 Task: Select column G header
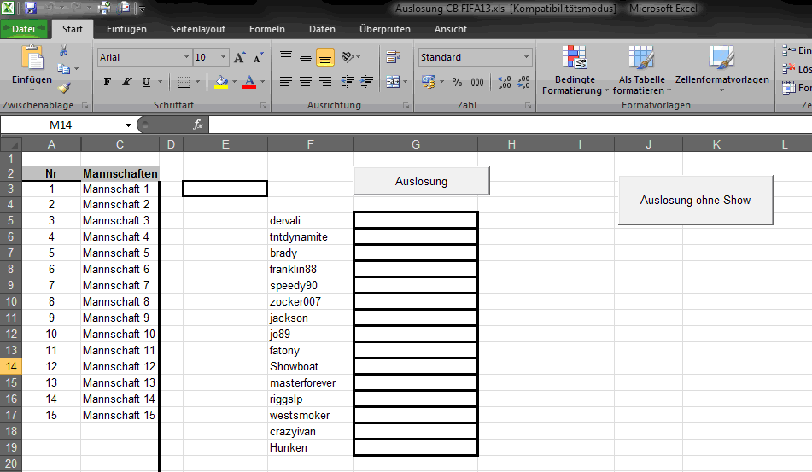pos(416,144)
